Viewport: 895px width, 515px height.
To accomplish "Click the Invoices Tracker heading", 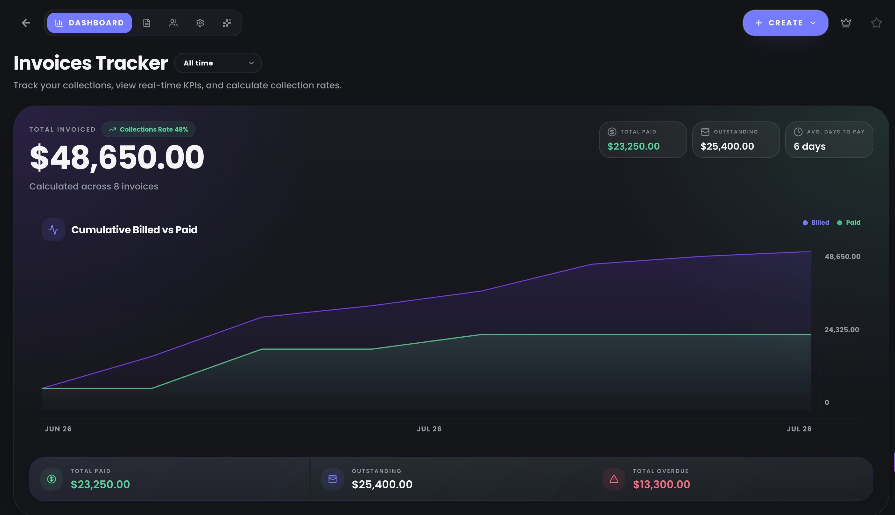I will coord(91,63).
